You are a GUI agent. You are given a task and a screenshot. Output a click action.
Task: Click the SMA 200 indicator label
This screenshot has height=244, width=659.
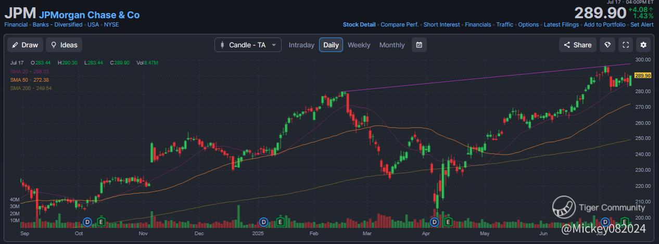tap(31, 88)
